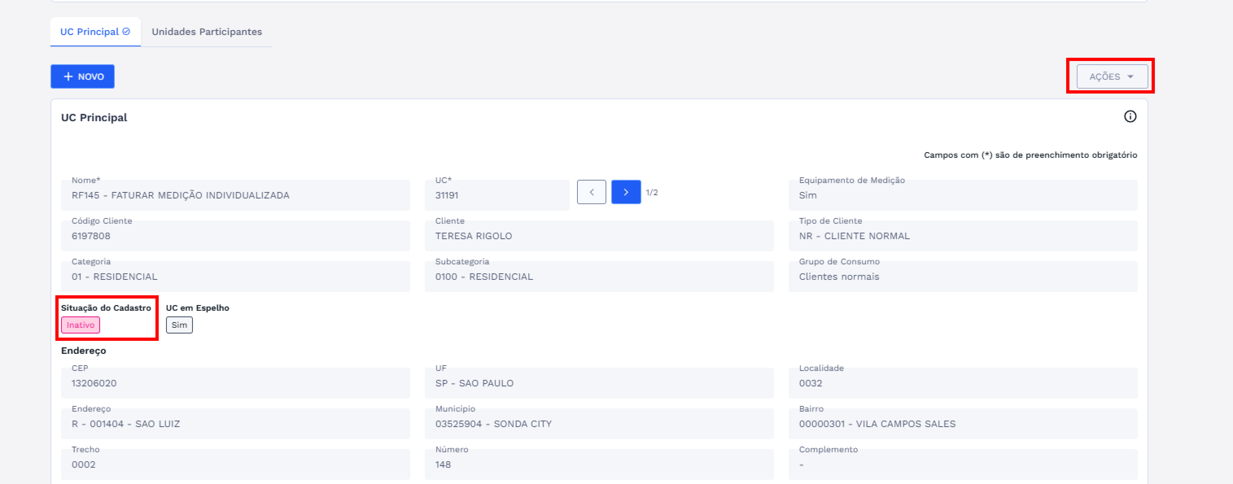The width and height of the screenshot is (1233, 484).
Task: Click the CEP field 13206020
Action: click(235, 383)
